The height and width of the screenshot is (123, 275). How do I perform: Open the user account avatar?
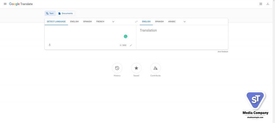tap(268, 4)
